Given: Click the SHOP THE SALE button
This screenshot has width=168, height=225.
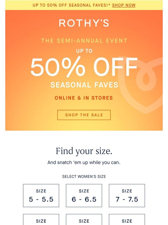Looking at the screenshot, I should 84,115.
